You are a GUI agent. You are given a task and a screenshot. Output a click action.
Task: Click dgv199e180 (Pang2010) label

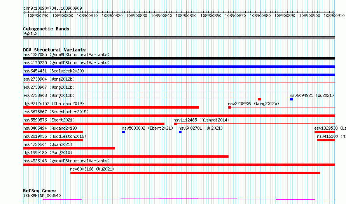point(48,153)
